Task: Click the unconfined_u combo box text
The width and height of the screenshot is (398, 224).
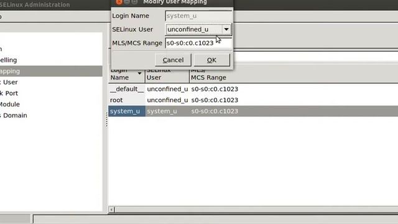Action: tap(188, 29)
